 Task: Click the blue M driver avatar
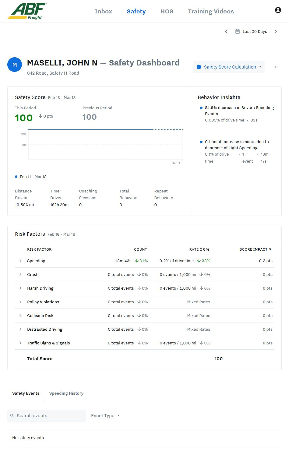point(15,65)
